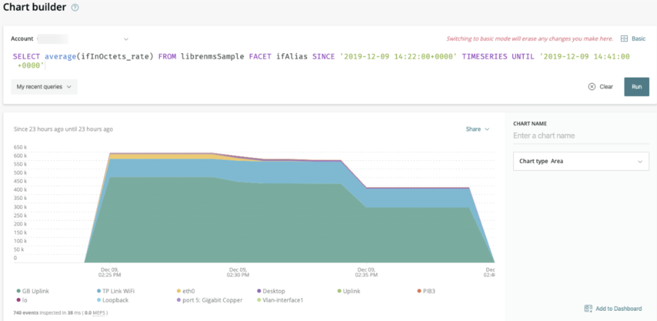This screenshot has height=321, width=657.
Task: Open the My recent queries dropdown
Action: pyautogui.click(x=44, y=87)
